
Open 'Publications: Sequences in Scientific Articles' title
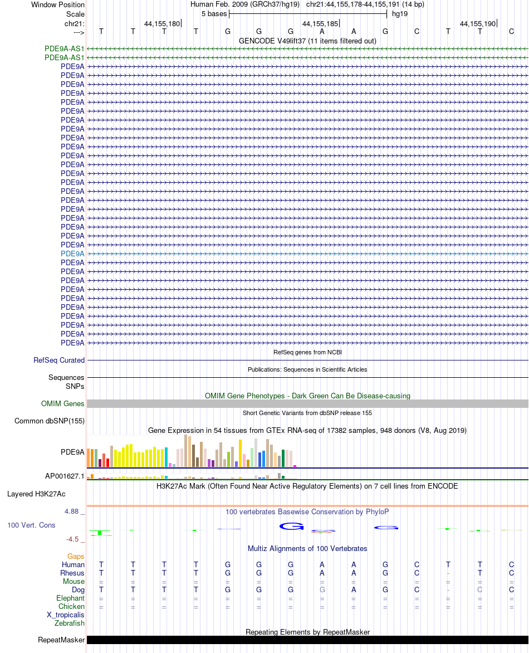(x=307, y=369)
